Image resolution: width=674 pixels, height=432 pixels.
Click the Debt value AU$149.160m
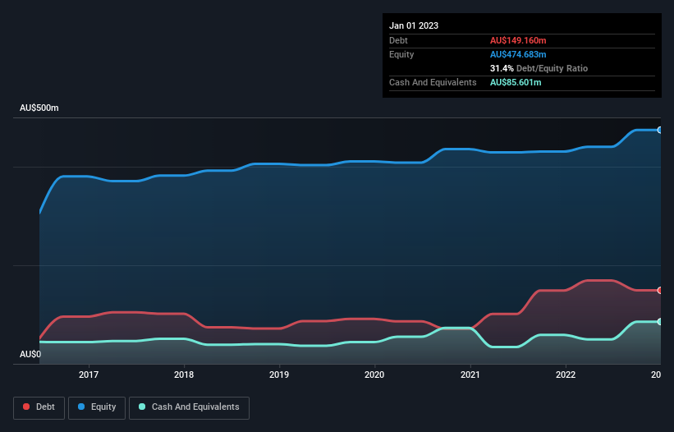(518, 40)
